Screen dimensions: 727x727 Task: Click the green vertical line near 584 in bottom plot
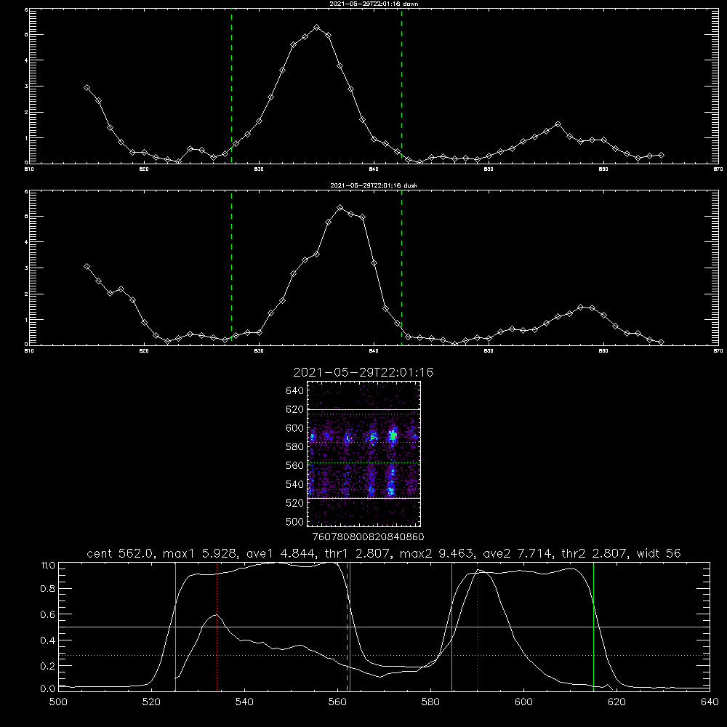(451, 627)
